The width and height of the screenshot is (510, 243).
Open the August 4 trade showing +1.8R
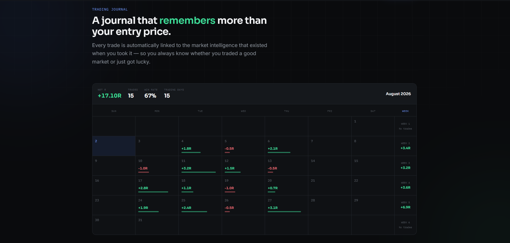[x=200, y=146]
